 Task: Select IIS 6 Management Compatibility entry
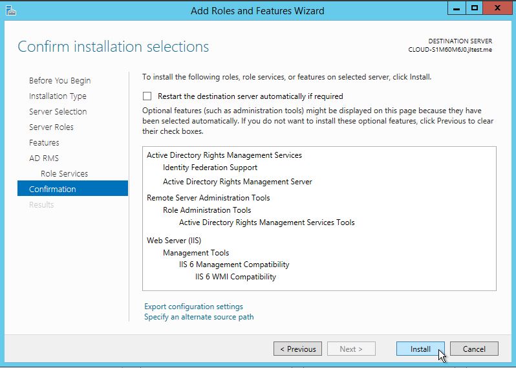tap(234, 265)
